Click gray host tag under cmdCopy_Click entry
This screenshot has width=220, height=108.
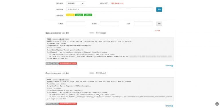coord(48,104)
